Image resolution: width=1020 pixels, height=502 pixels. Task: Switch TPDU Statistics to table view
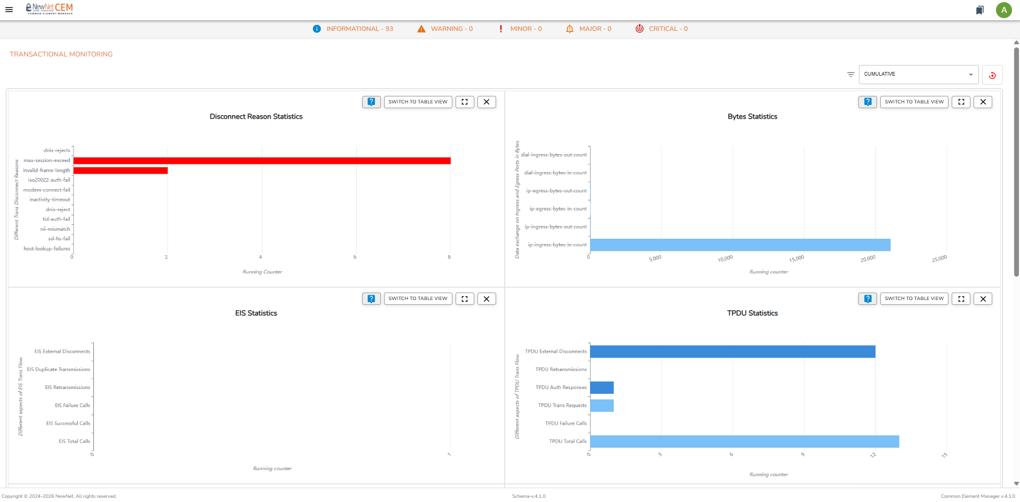(914, 298)
